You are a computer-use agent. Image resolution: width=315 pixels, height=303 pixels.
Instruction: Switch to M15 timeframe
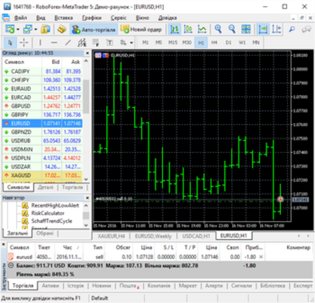pos(173,42)
